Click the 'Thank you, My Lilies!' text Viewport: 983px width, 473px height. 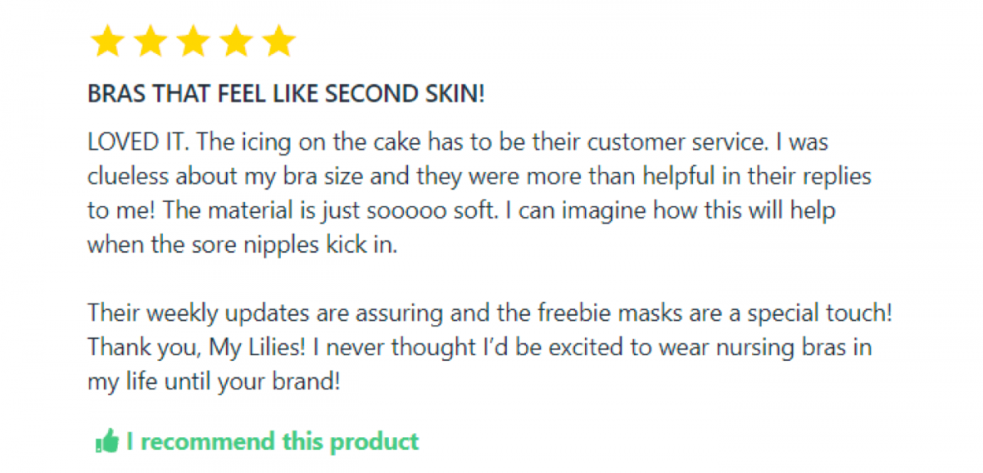click(x=197, y=347)
